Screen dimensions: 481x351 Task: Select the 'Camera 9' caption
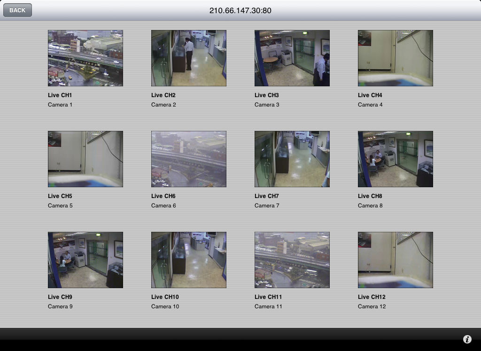(x=60, y=306)
